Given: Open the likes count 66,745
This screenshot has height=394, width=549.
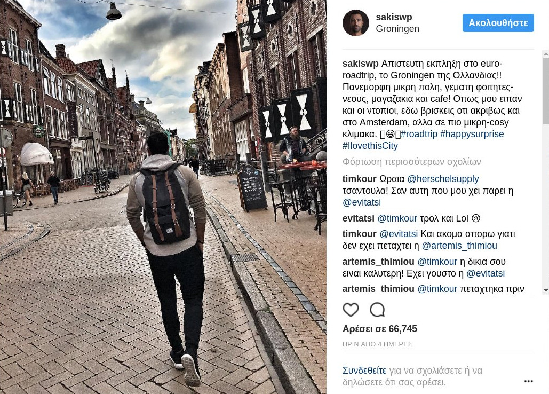Looking at the screenshot, I should point(380,329).
